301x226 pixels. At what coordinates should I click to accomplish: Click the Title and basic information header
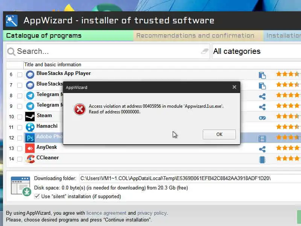[x=162, y=65]
